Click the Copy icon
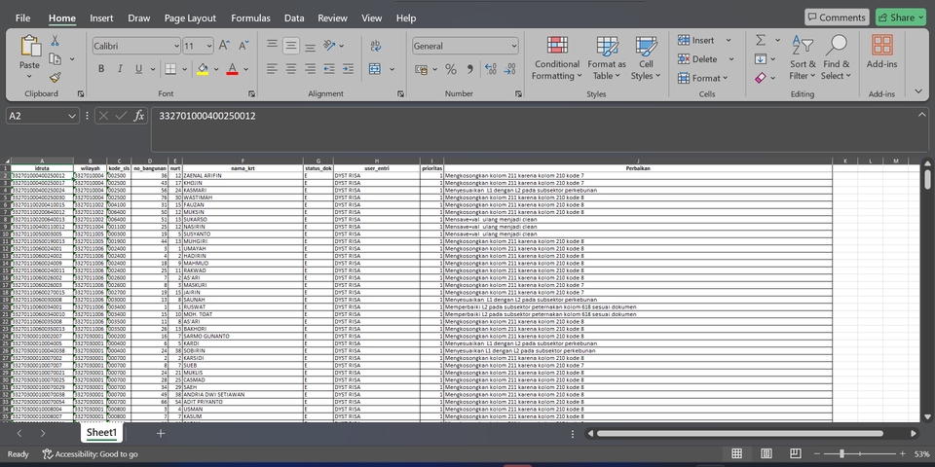935x467 pixels. point(55,59)
